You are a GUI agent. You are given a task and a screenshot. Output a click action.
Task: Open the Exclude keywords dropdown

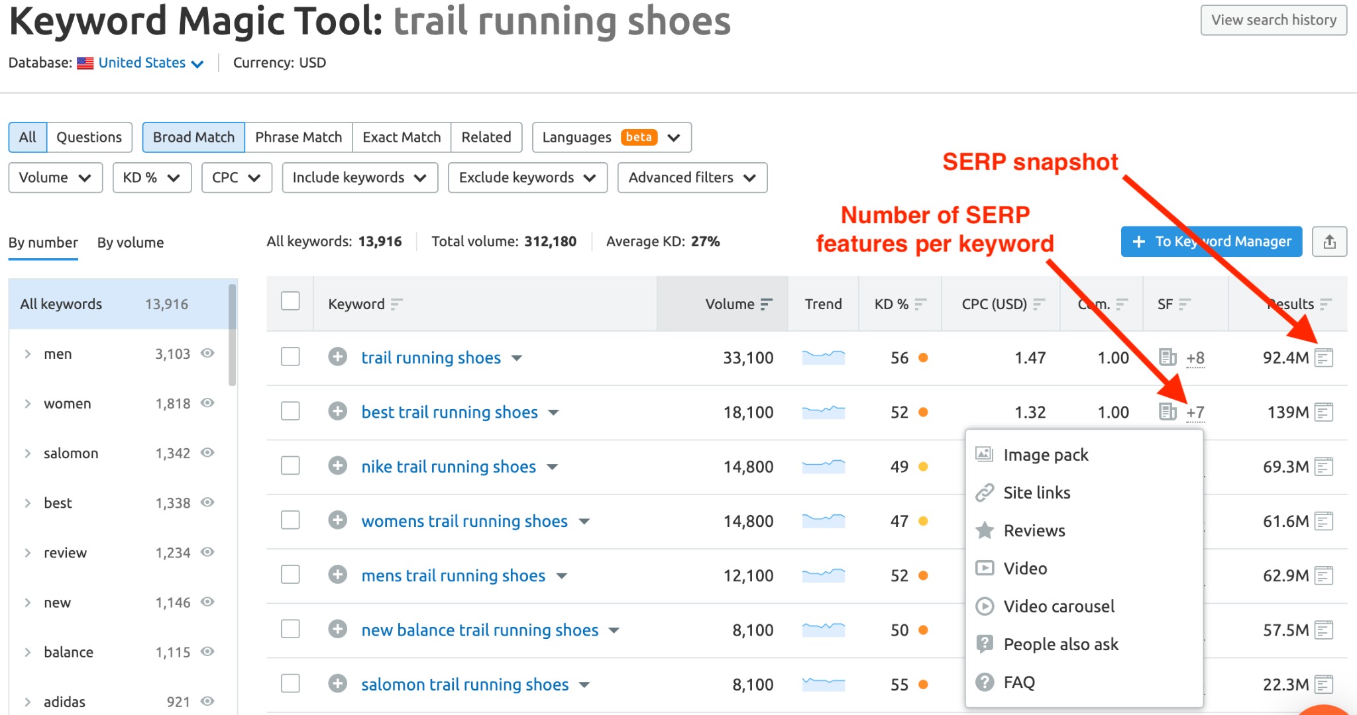click(x=527, y=177)
